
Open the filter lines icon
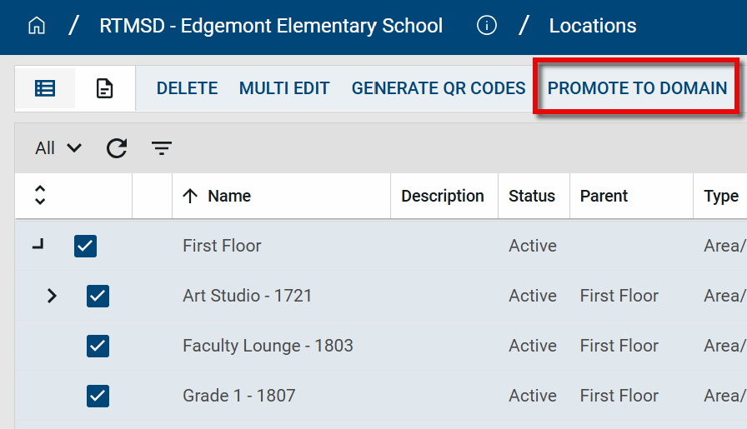pos(162,148)
